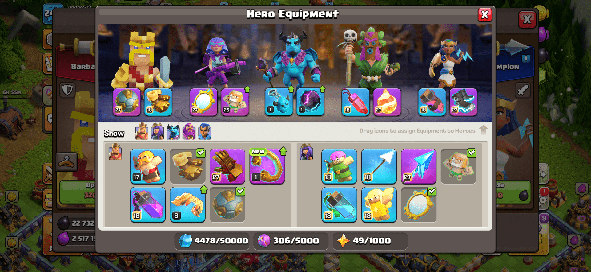The height and width of the screenshot is (272, 591).
Task: Open shiny ore 4478/50000 counter
Action: pos(212,241)
